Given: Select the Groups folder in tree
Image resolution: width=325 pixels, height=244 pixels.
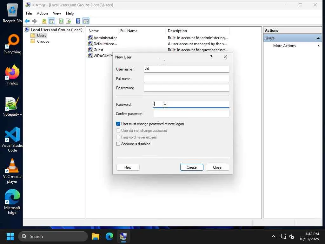Looking at the screenshot, I should click(40, 41).
